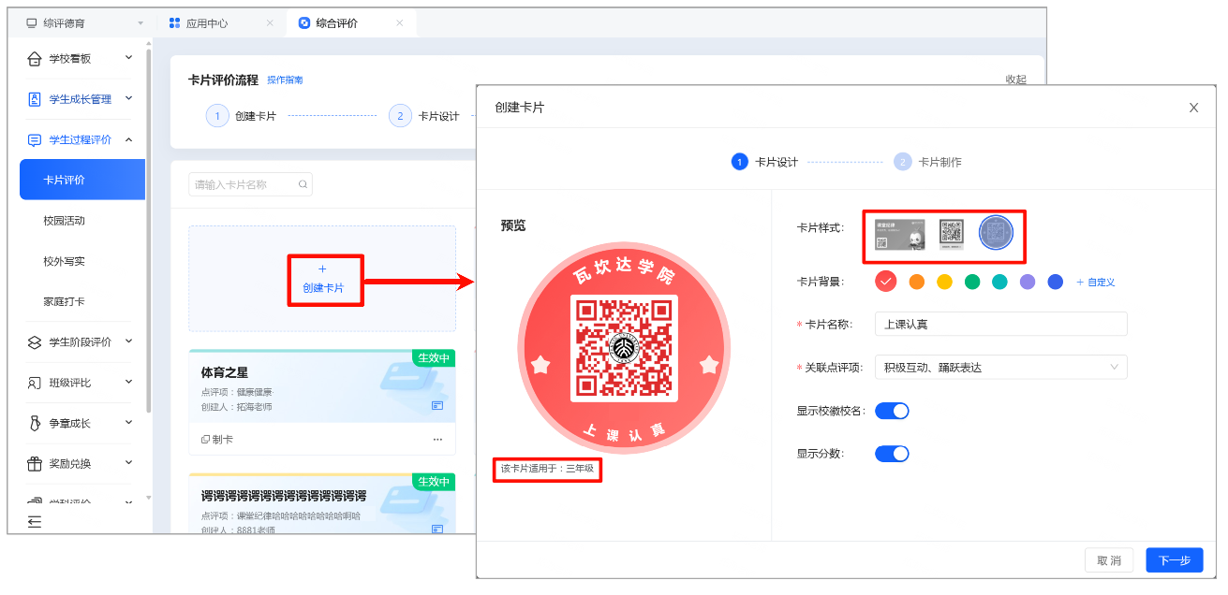Click the 下一步 button
Viewport: 1228px width, 595px height.
click(x=1175, y=560)
